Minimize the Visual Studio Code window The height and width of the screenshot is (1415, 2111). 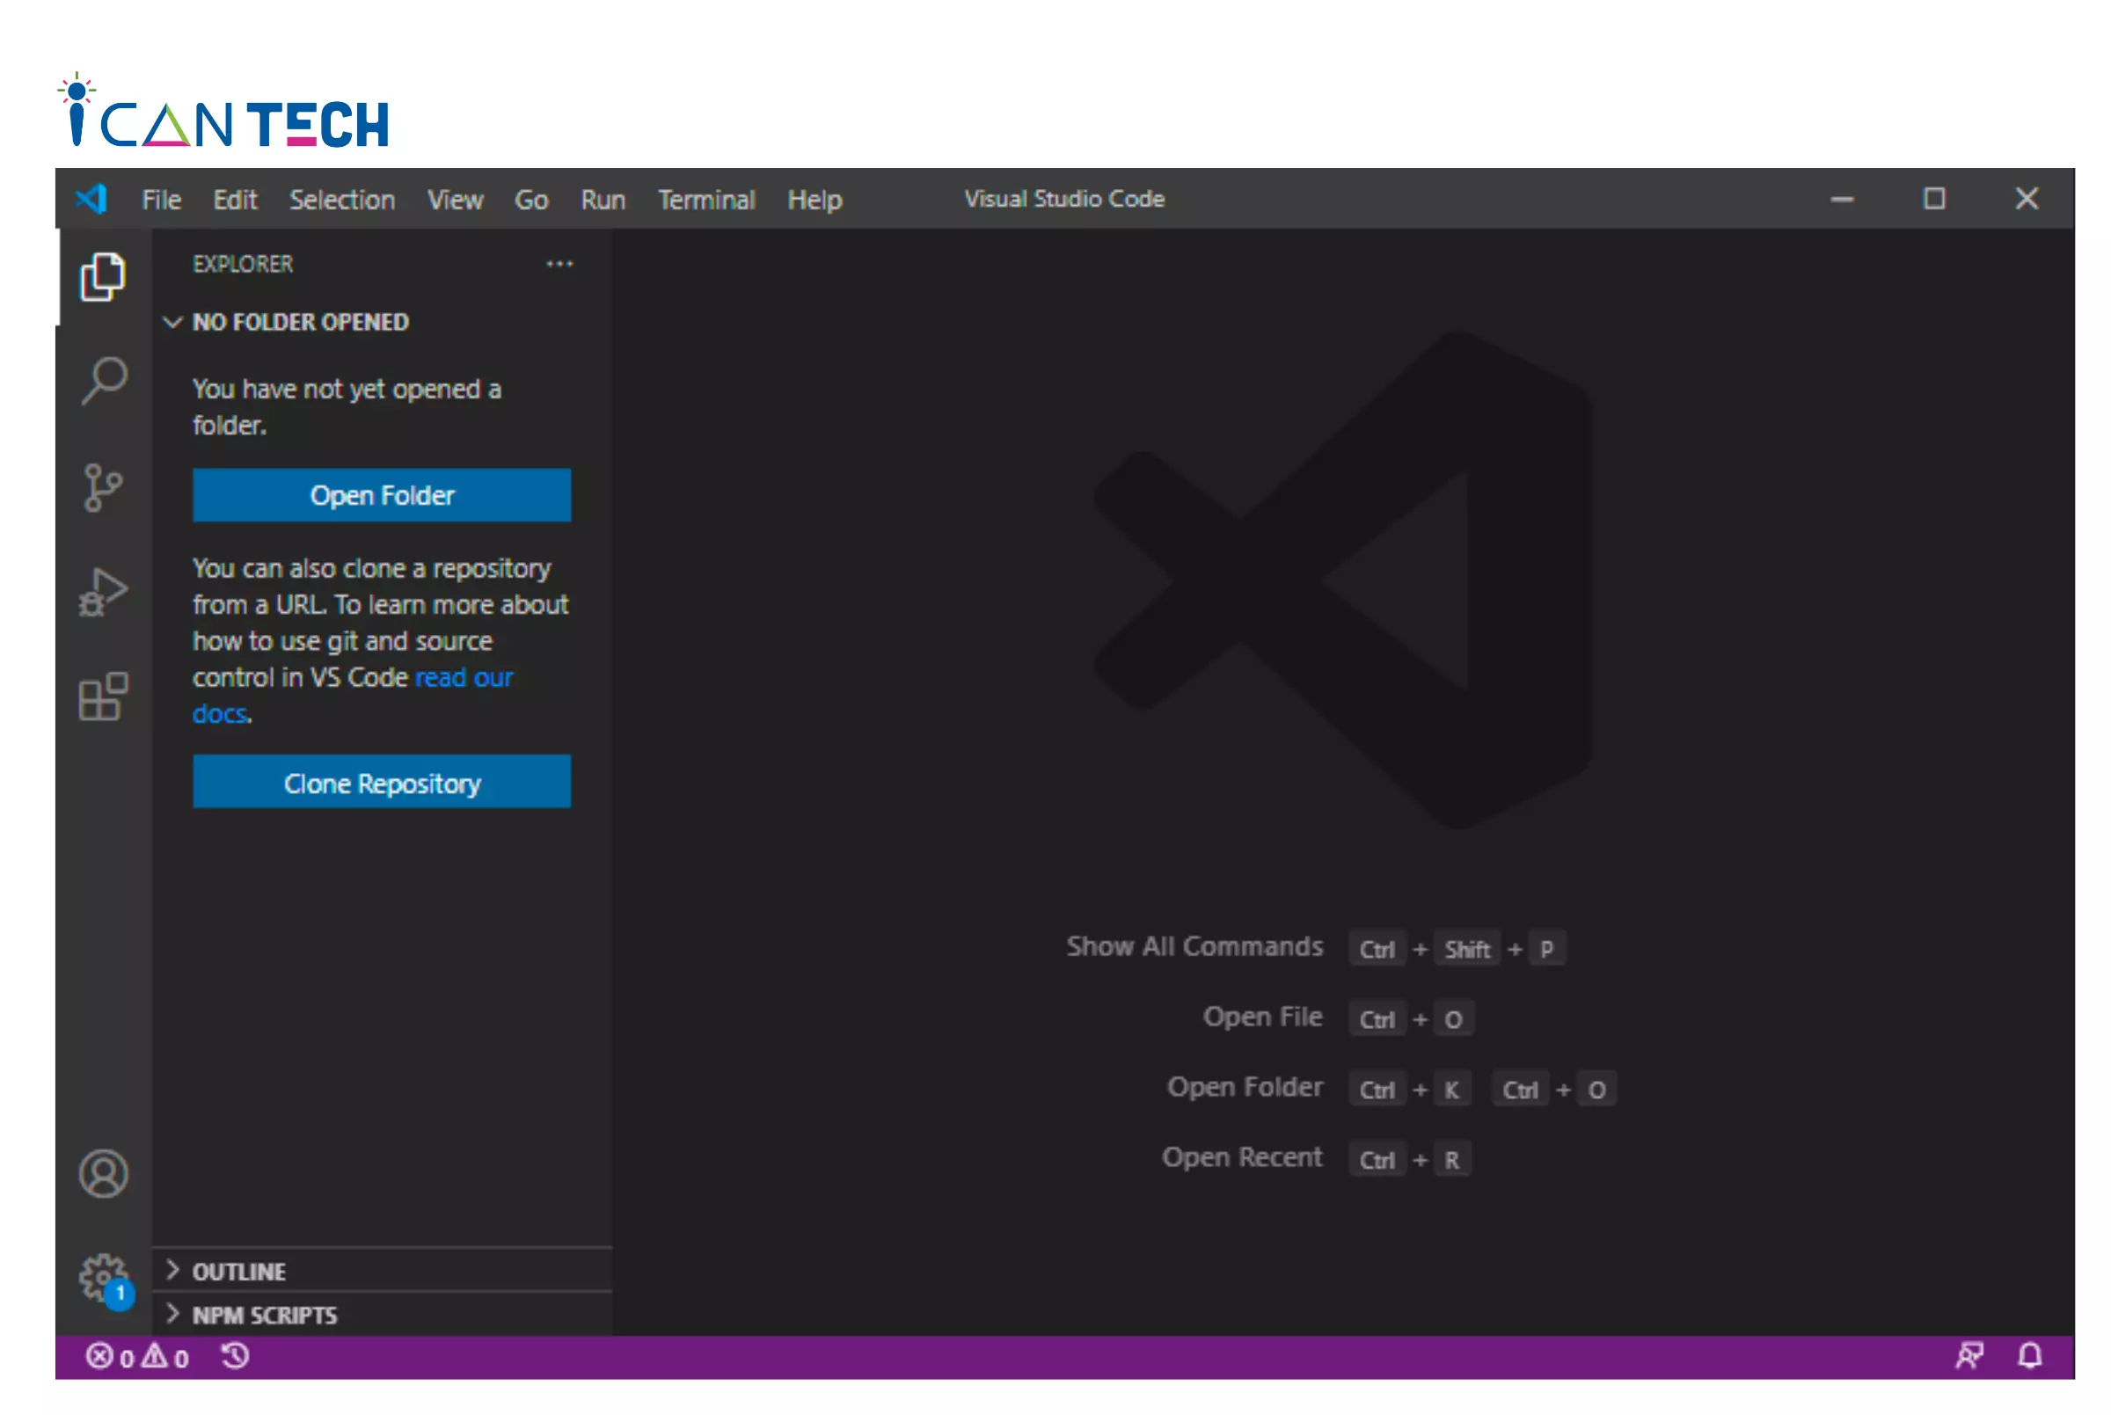pyautogui.click(x=1842, y=200)
